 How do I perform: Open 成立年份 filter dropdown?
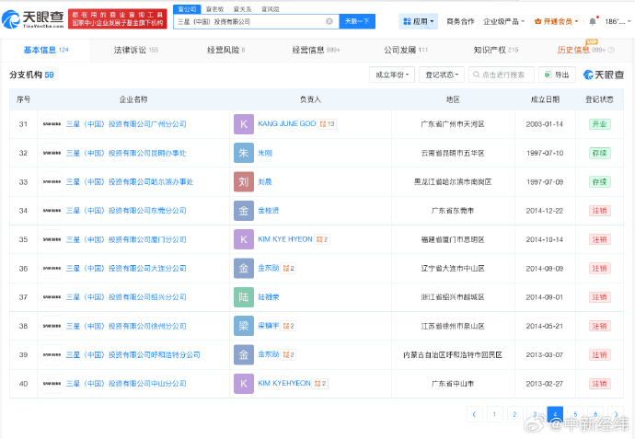pos(392,75)
